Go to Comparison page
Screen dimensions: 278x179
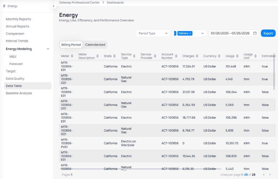[15, 34]
